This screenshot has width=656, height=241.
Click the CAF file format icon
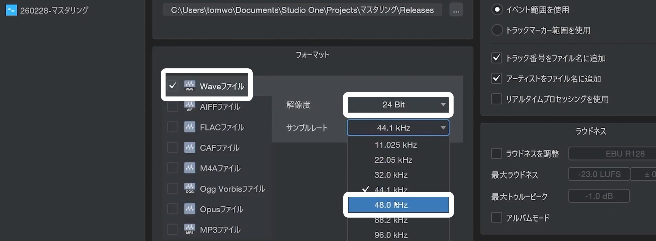click(190, 147)
